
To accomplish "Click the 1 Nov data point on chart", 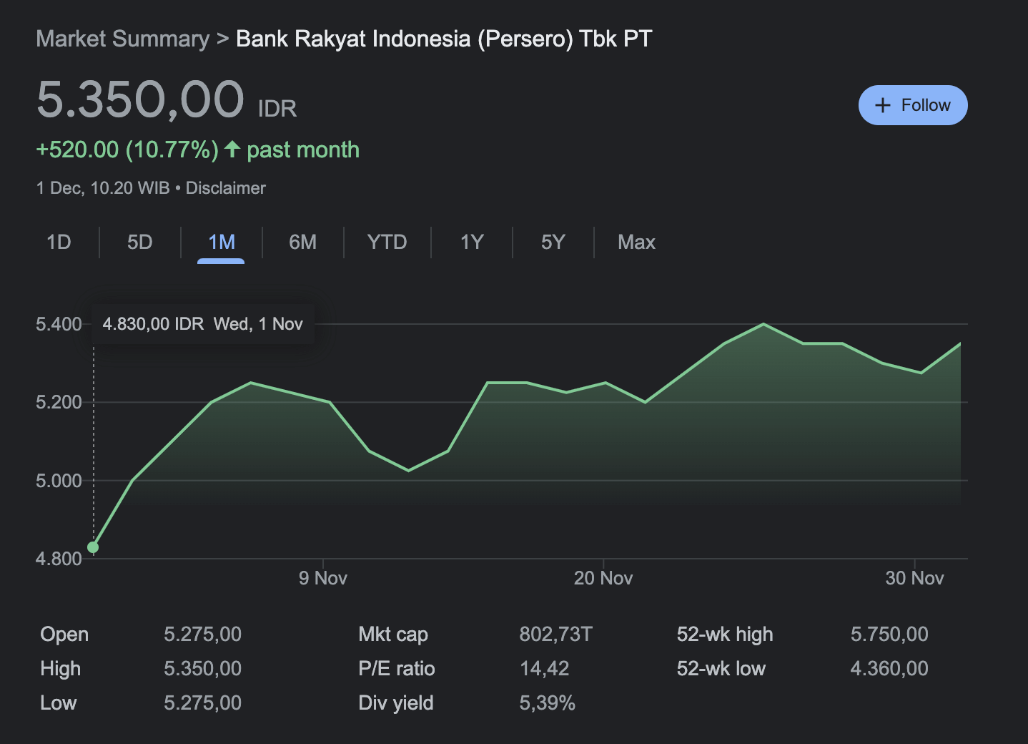I will tap(93, 547).
